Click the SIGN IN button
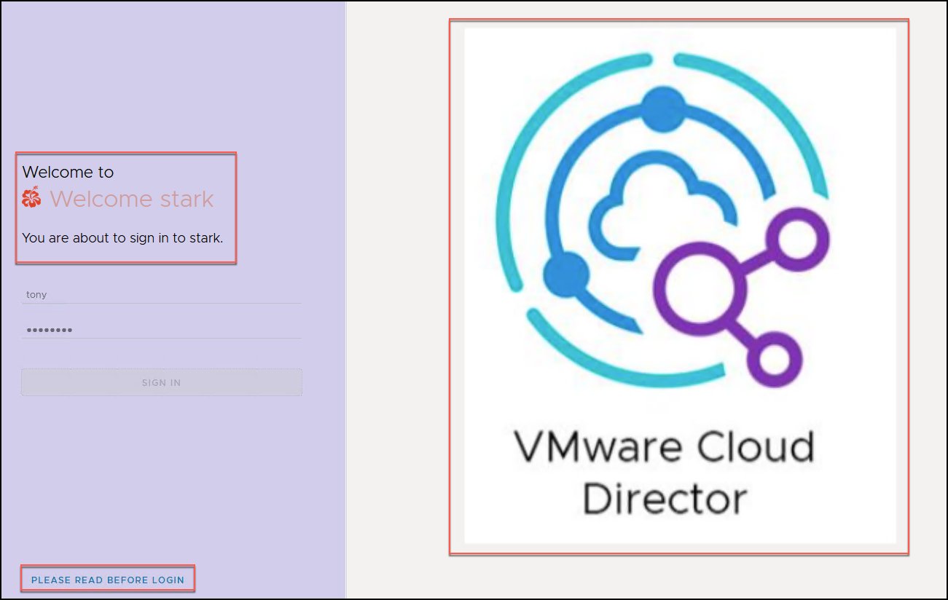The height and width of the screenshot is (600, 948). pyautogui.click(x=161, y=382)
